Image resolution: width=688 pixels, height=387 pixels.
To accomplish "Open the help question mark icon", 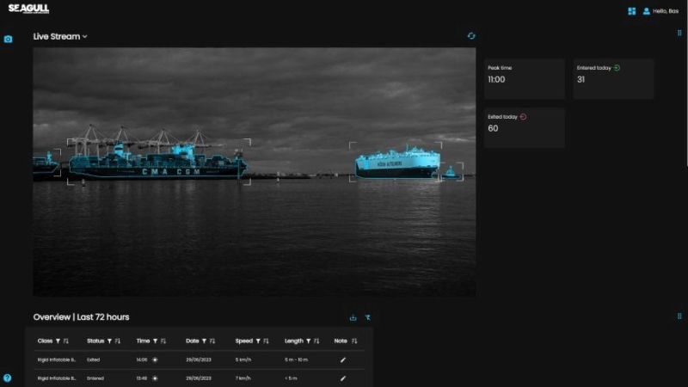I will (7, 378).
